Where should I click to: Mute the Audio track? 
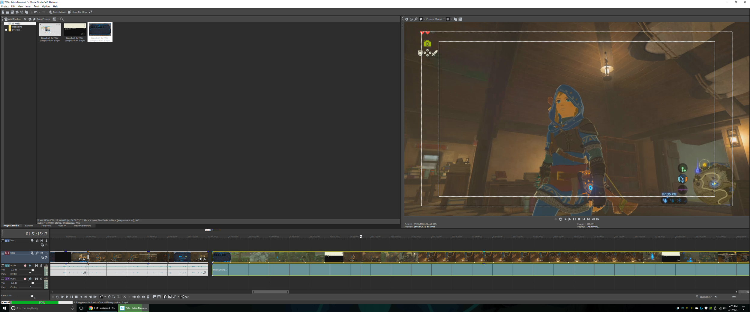(x=37, y=266)
